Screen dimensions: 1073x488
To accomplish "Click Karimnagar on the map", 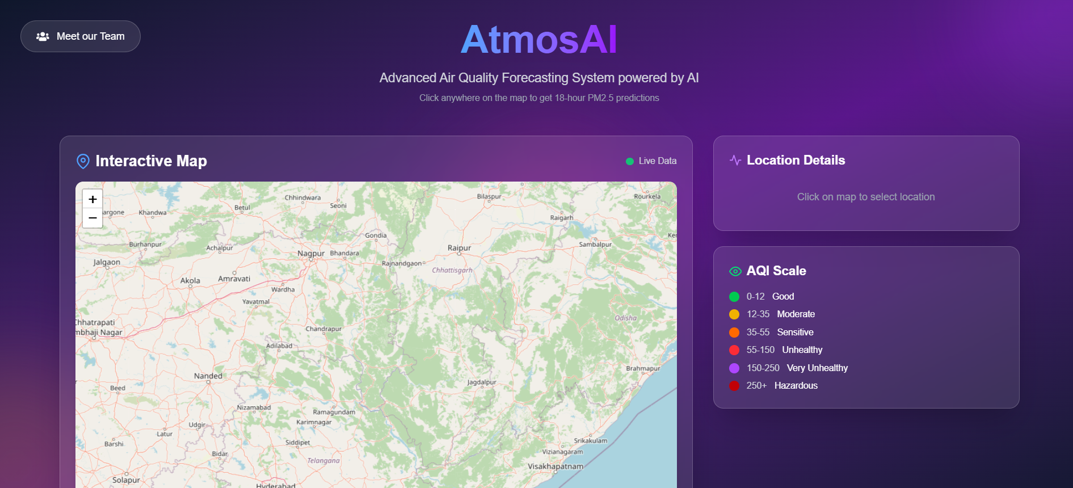I will pyautogui.click(x=314, y=422).
